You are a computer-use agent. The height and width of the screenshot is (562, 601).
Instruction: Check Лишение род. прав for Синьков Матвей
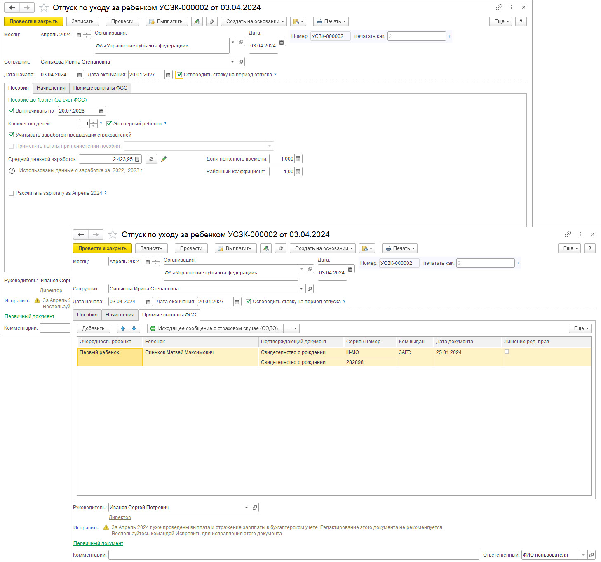(507, 352)
